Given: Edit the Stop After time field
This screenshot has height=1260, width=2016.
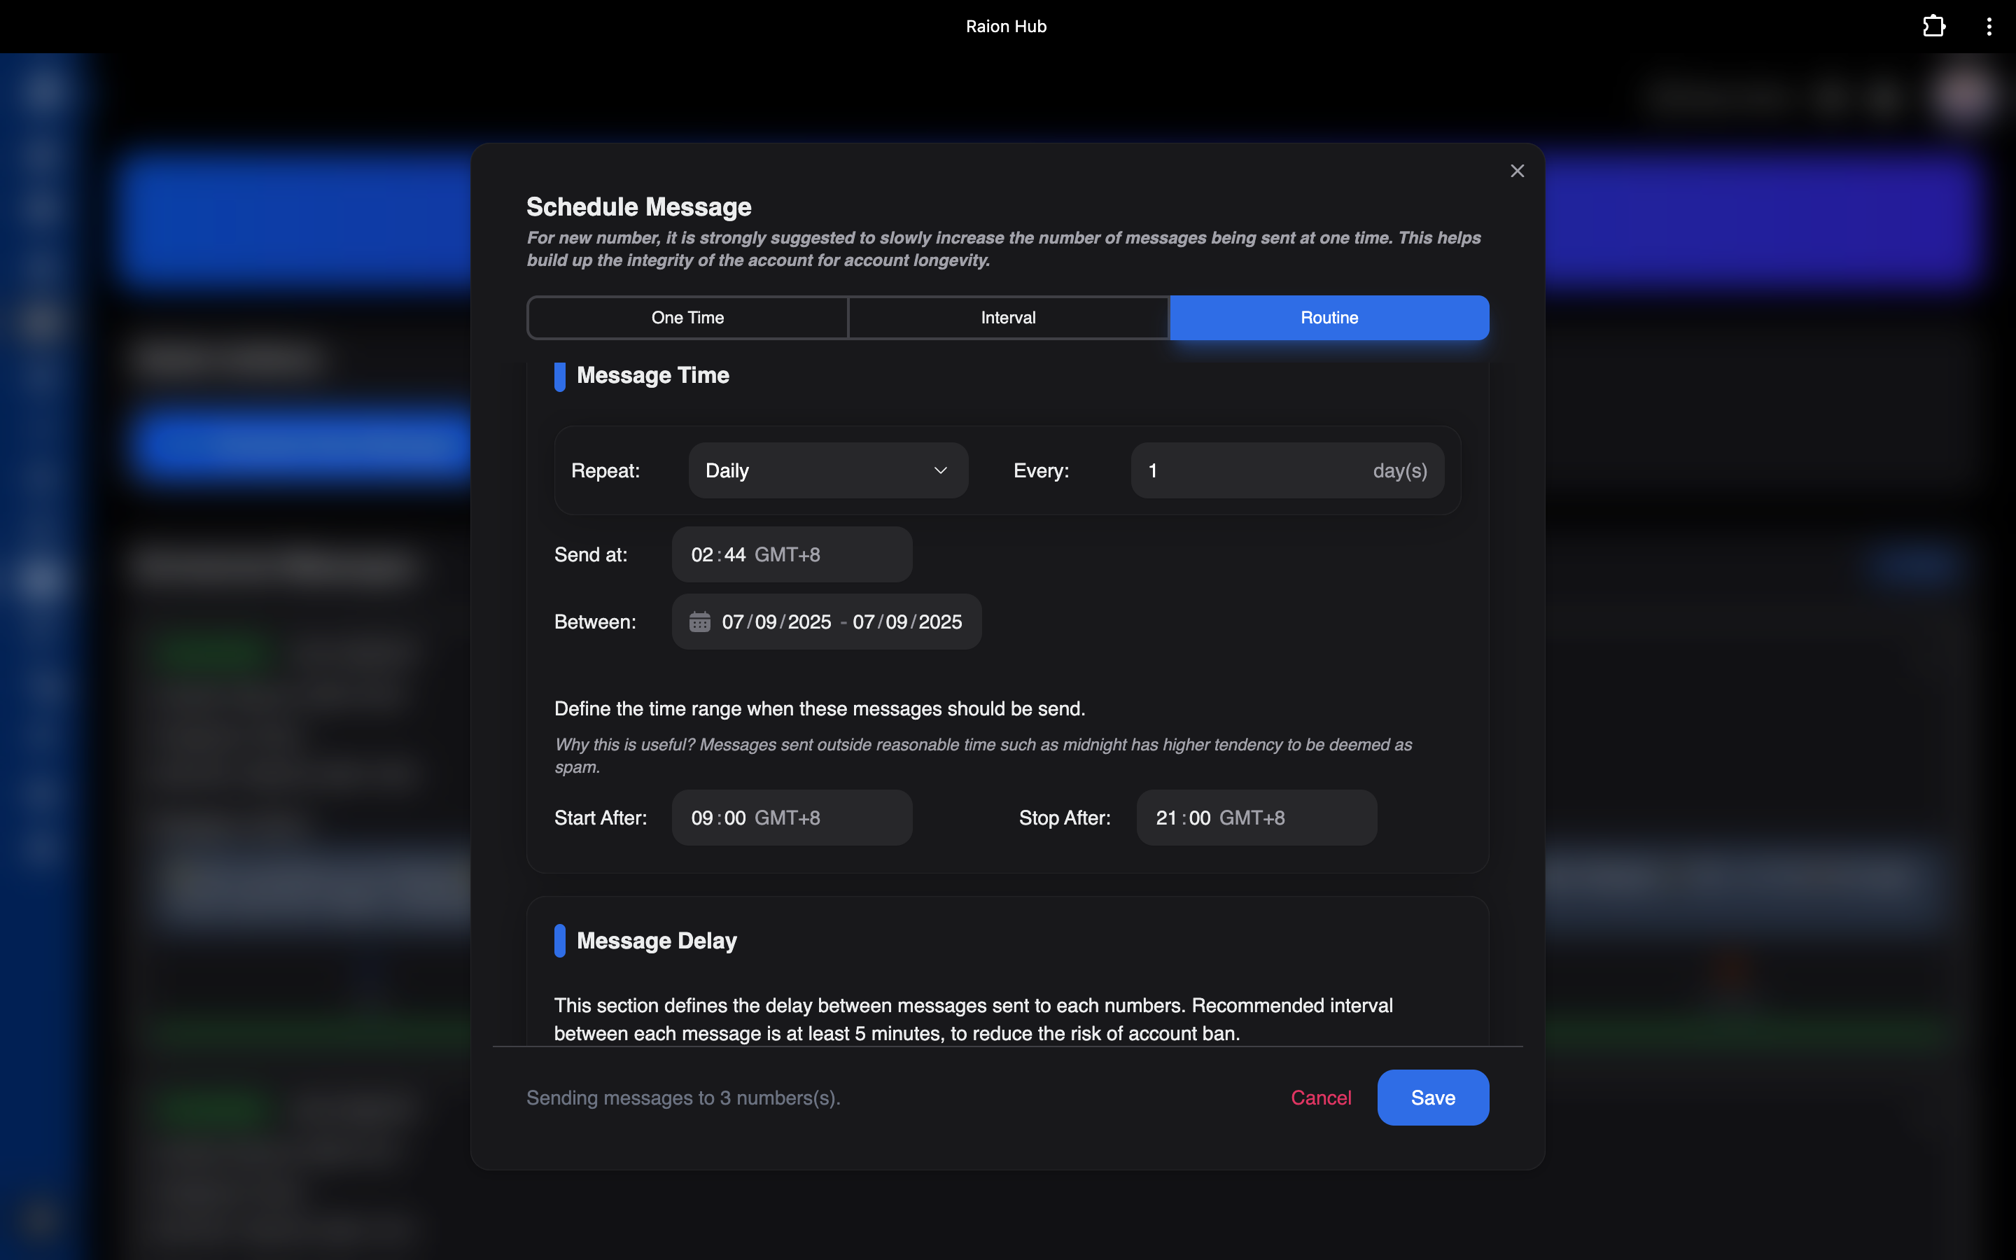Looking at the screenshot, I should coord(1256,818).
